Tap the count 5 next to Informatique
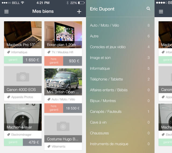The width and height of the screenshot is (172, 153). pos(148,68)
